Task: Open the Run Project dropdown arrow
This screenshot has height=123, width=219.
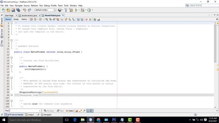Action: [x=79, y=10]
